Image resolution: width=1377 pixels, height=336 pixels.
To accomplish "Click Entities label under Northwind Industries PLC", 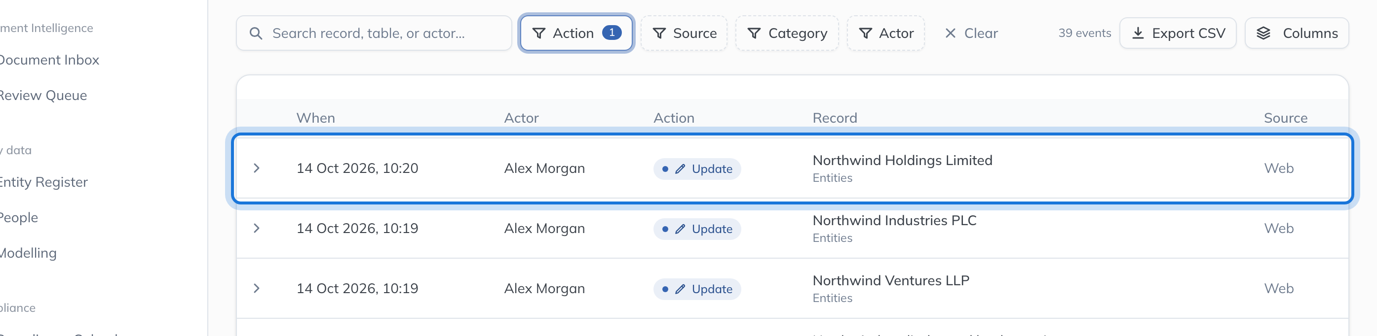I will (x=832, y=238).
